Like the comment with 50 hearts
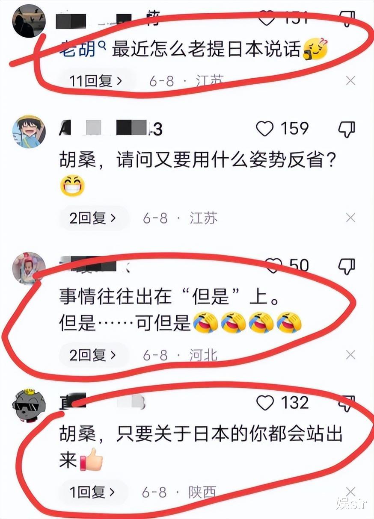374x519 pixels. coord(274,265)
